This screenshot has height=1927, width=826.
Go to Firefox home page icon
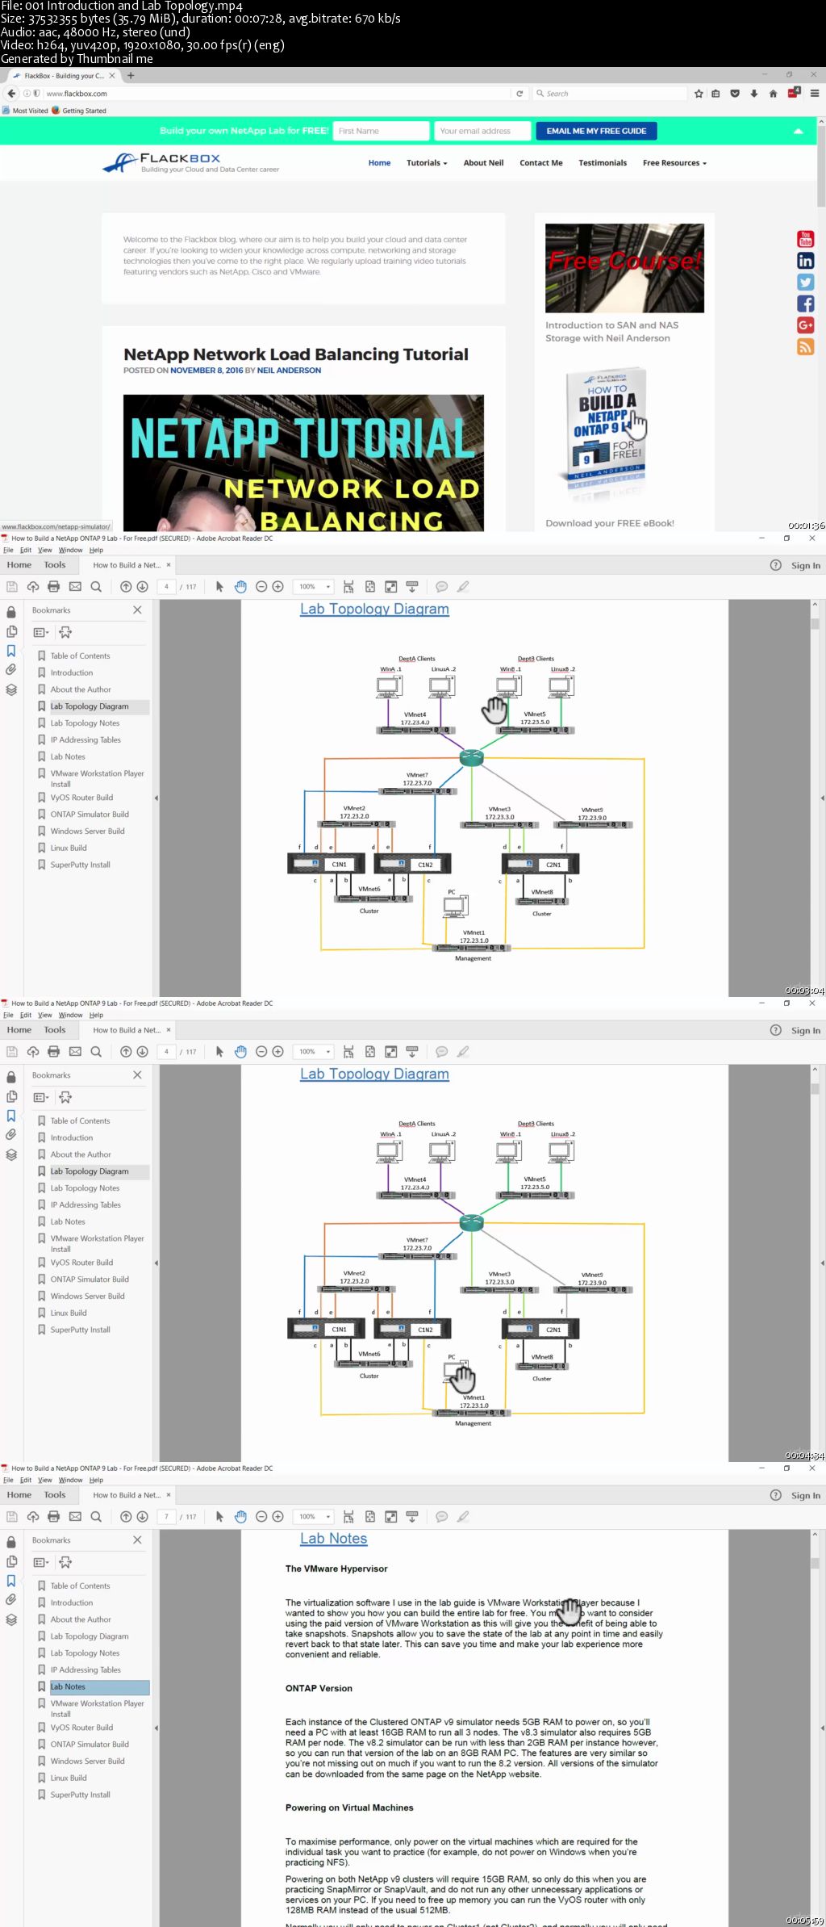coord(773,94)
